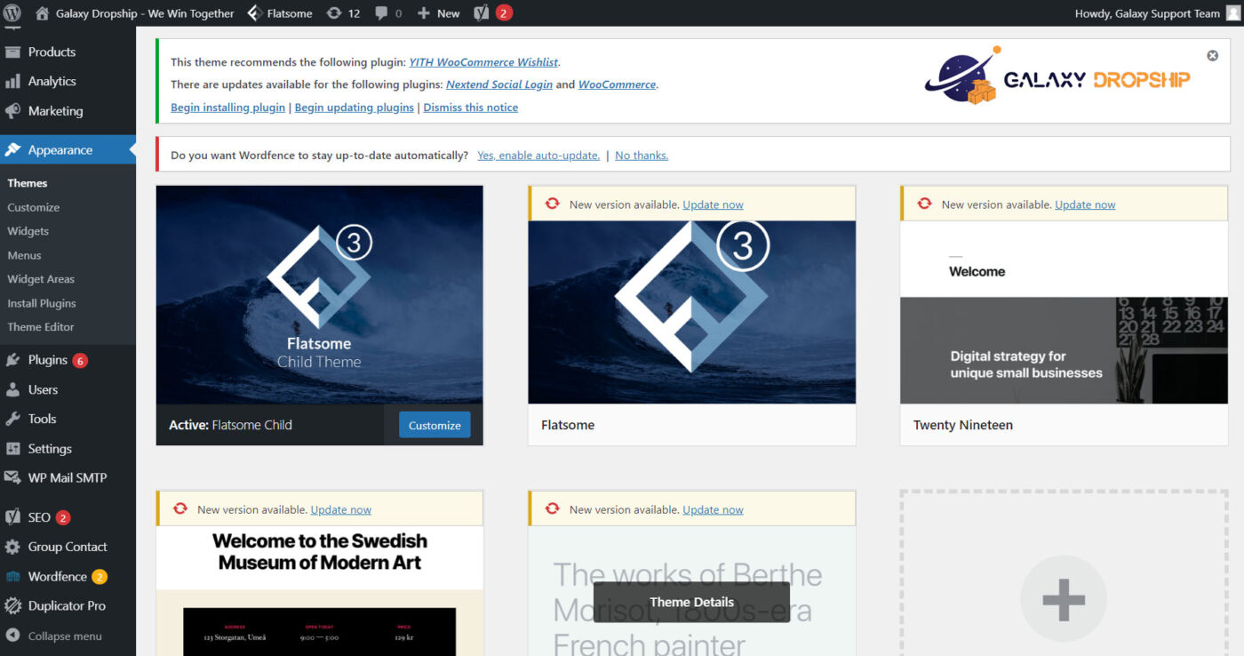
Task: Select the Flatsome Child theme thumbnail
Action: coord(320,295)
